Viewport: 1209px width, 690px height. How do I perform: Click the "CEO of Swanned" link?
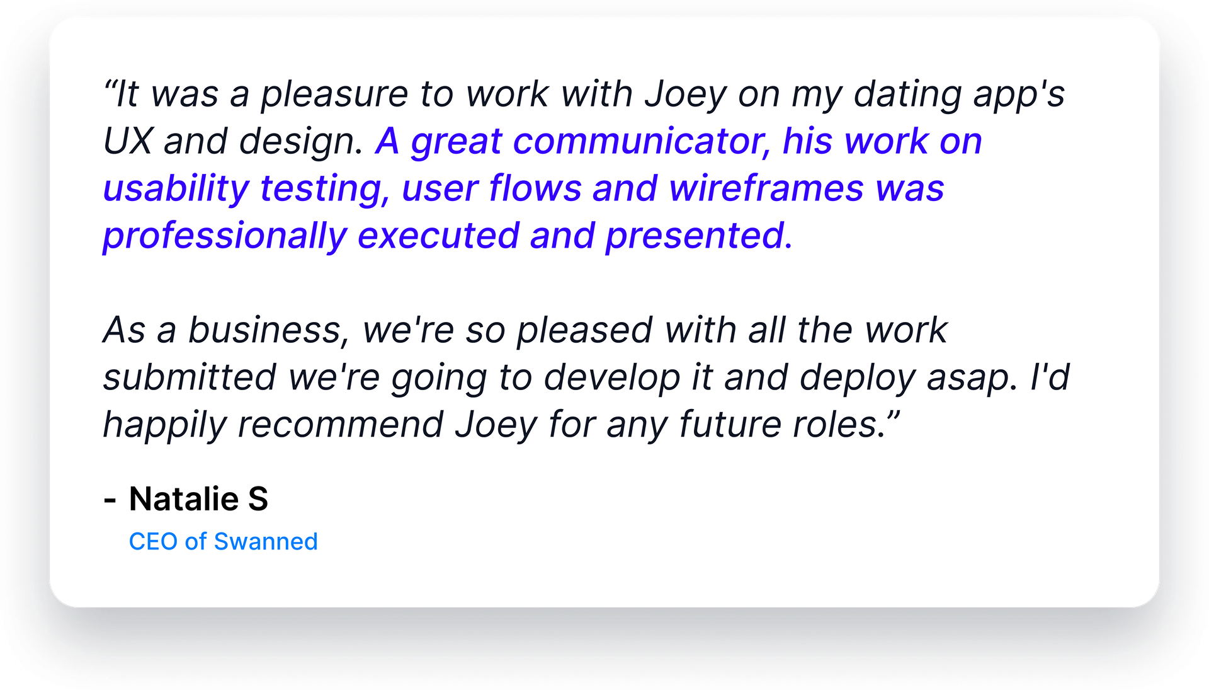click(223, 542)
